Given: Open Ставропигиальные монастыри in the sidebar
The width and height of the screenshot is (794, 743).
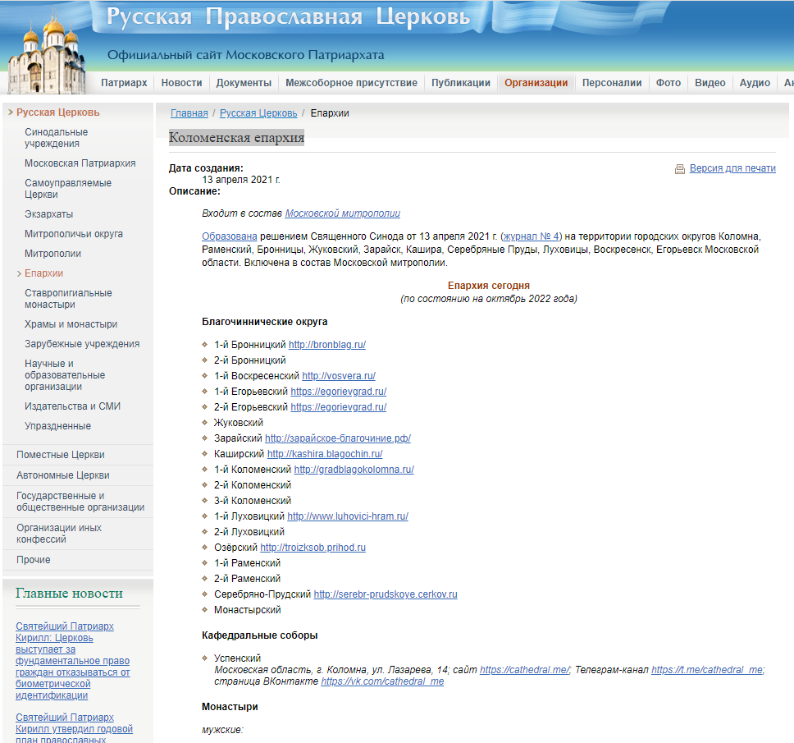Looking at the screenshot, I should pyautogui.click(x=68, y=299).
